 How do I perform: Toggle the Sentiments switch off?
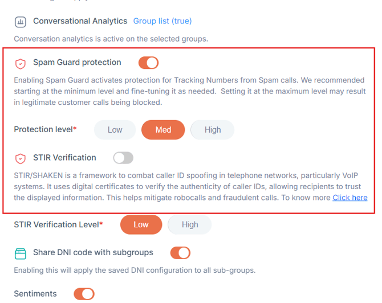[84, 294]
